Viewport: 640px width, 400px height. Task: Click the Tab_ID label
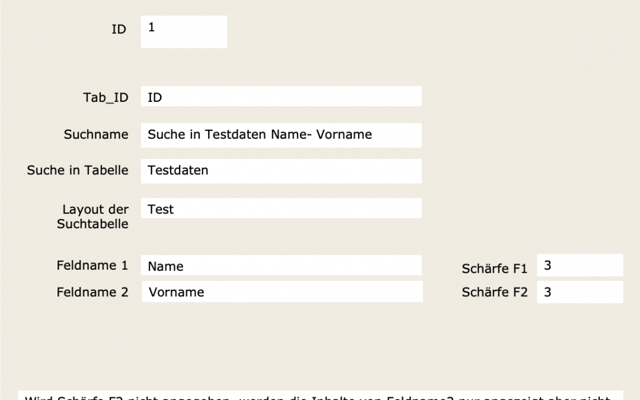point(105,98)
